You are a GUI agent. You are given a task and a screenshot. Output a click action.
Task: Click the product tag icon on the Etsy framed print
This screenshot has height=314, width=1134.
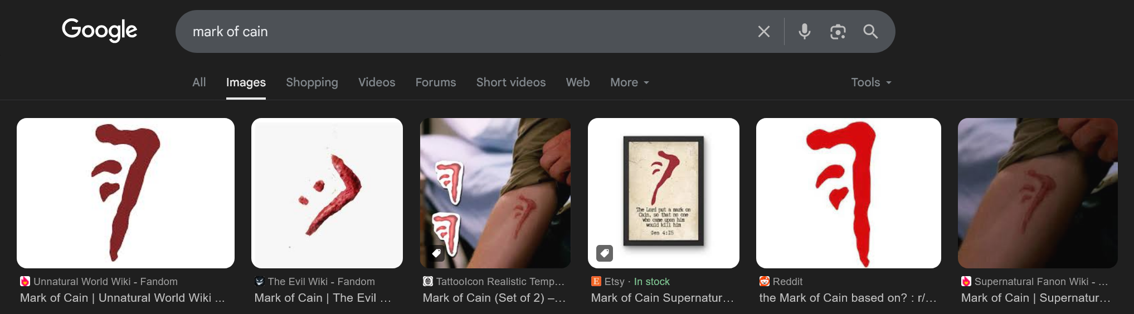605,253
